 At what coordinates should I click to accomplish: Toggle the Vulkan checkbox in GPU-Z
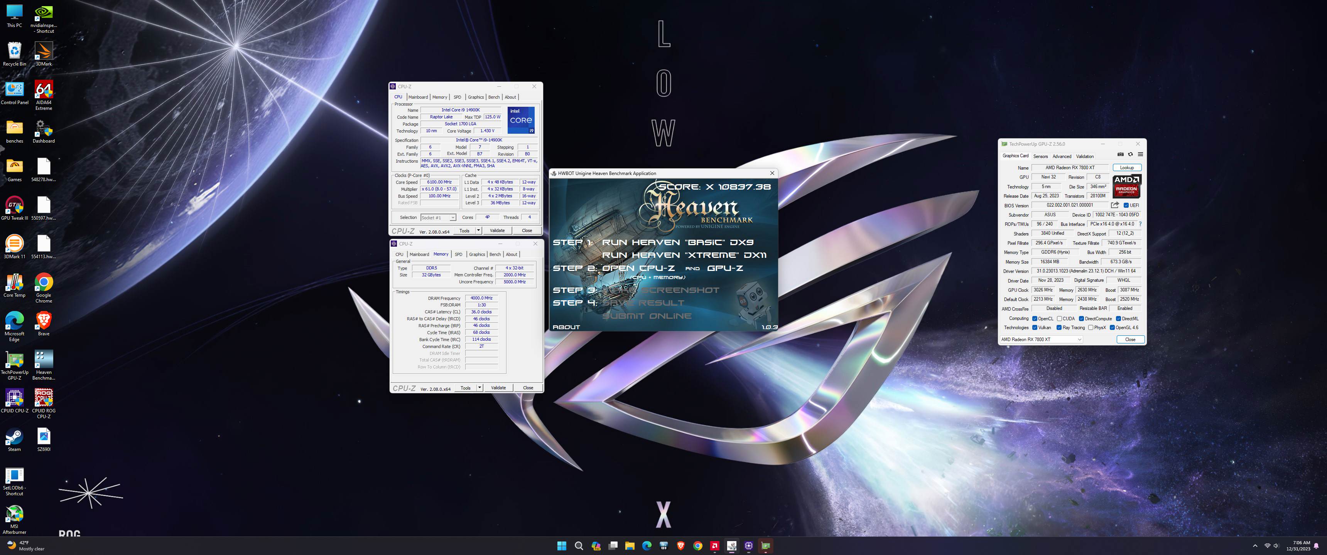1034,328
